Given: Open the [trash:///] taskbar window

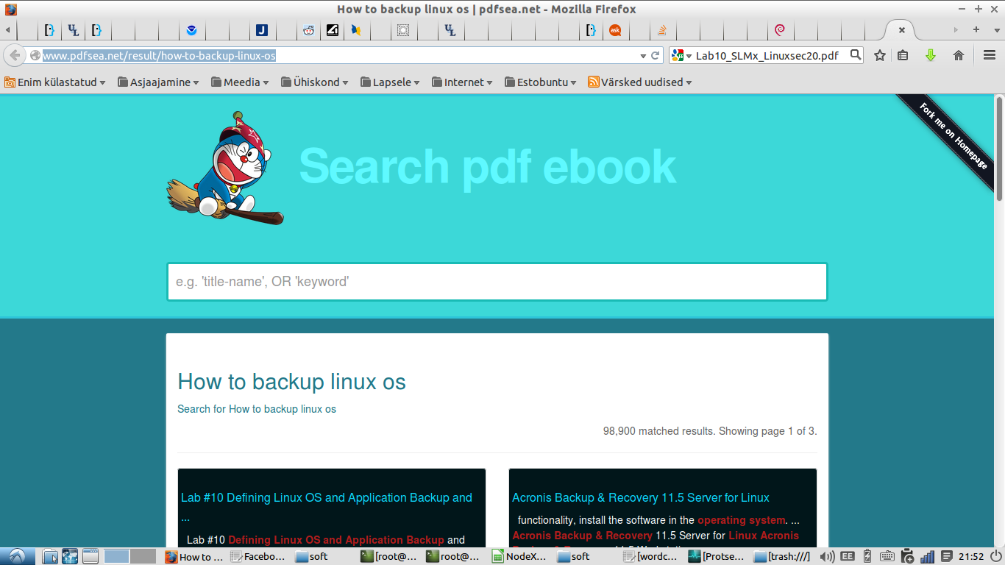Looking at the screenshot, I should click(x=782, y=557).
